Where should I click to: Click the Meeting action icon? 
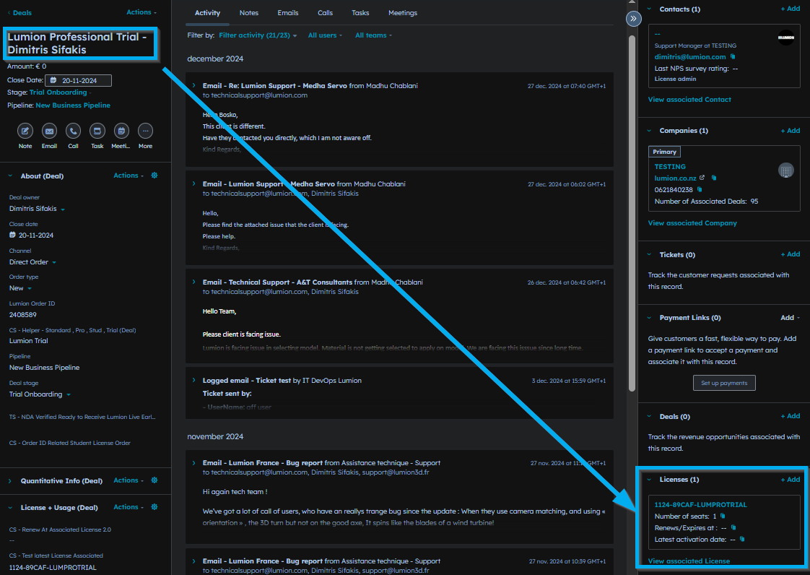pos(121,131)
